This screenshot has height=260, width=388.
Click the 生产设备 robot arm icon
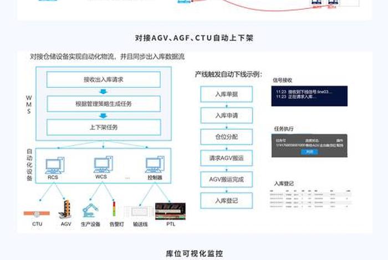90,210
